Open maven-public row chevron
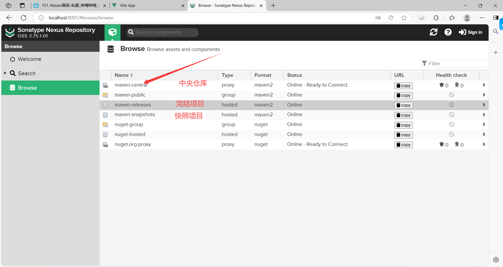The image size is (503, 267). point(484,95)
